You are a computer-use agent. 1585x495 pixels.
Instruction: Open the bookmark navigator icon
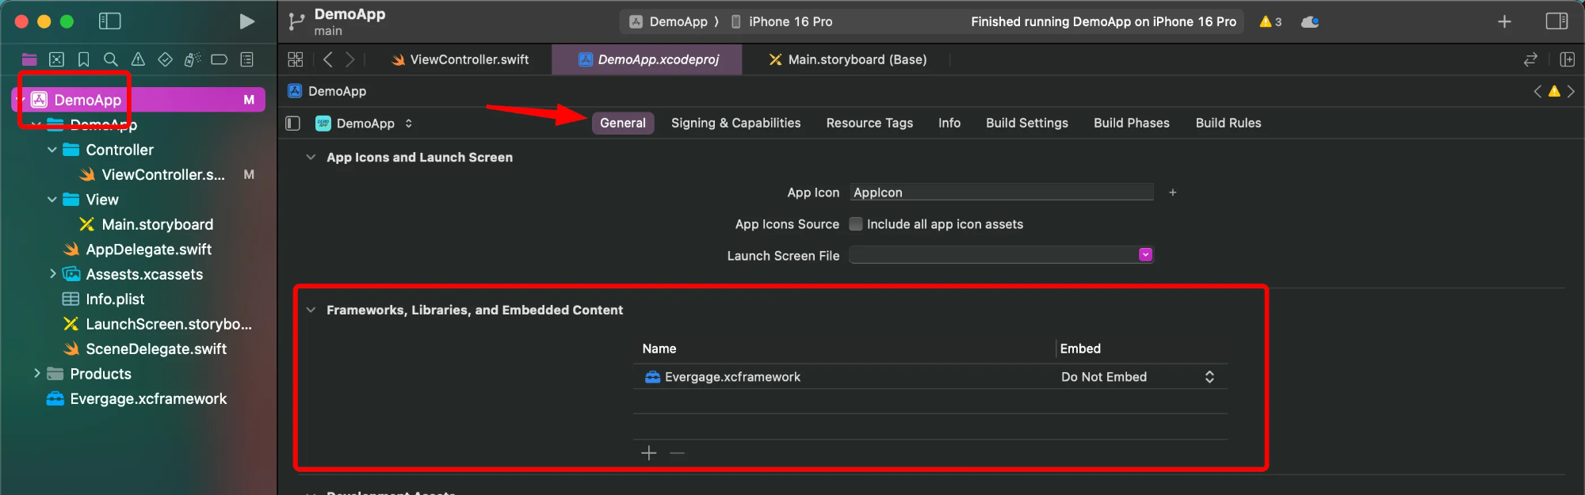point(83,59)
